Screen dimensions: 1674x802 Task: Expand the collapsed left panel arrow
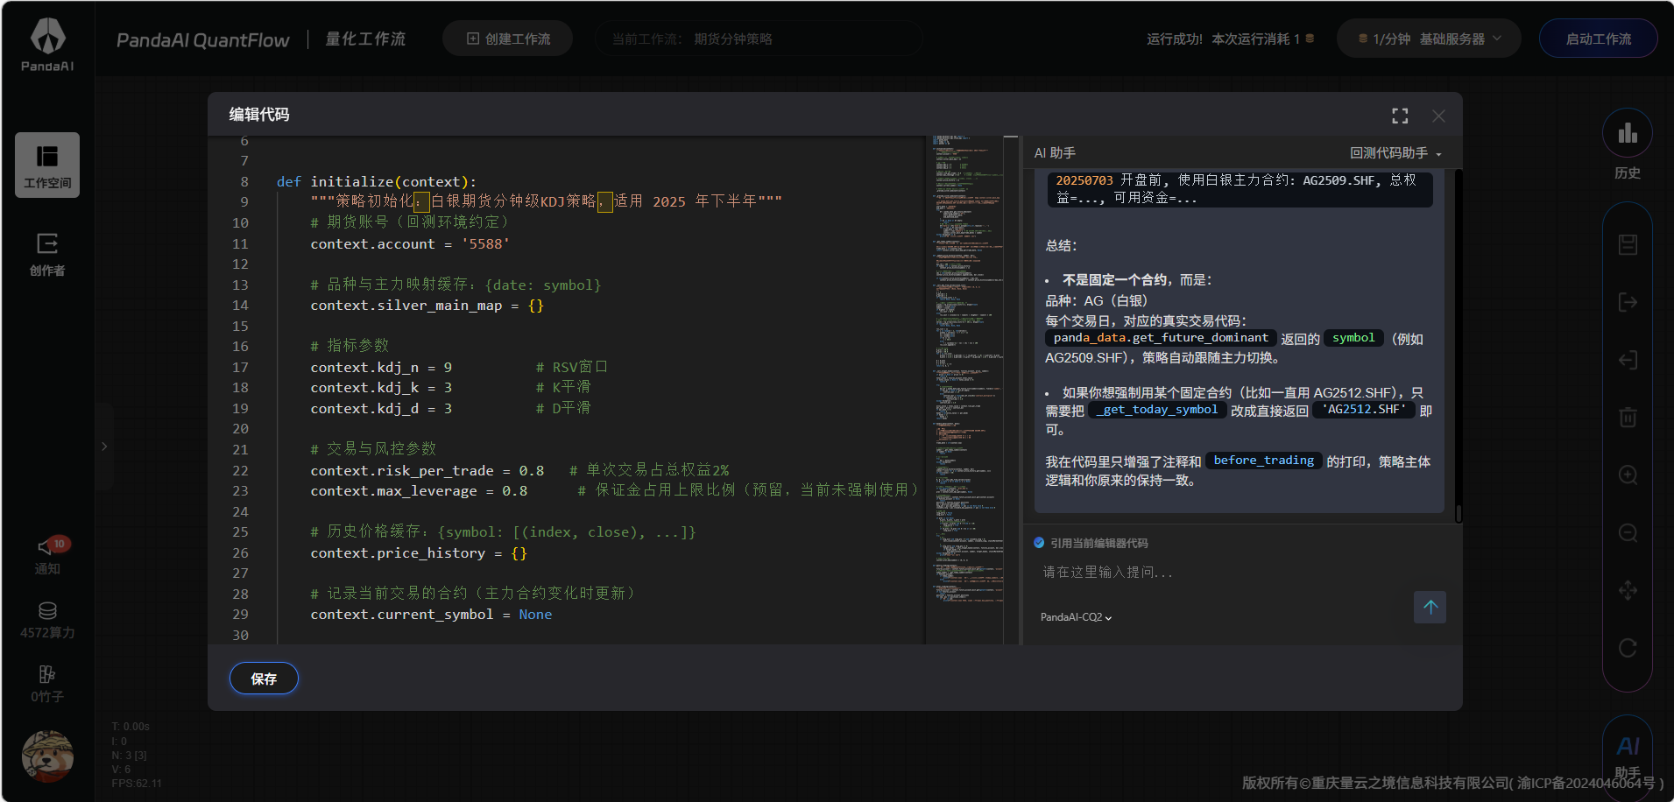pos(104,447)
